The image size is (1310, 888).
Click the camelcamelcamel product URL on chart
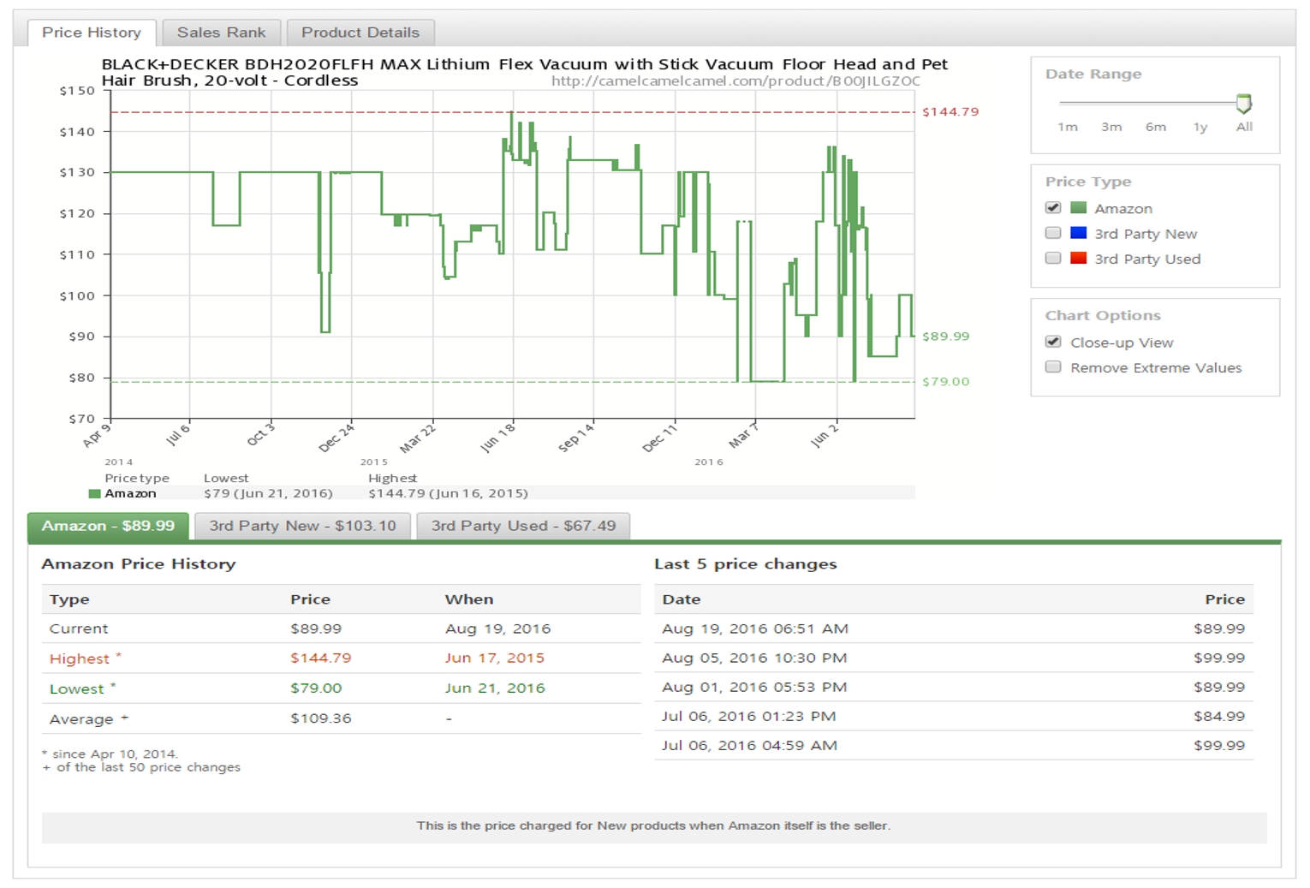pos(735,81)
